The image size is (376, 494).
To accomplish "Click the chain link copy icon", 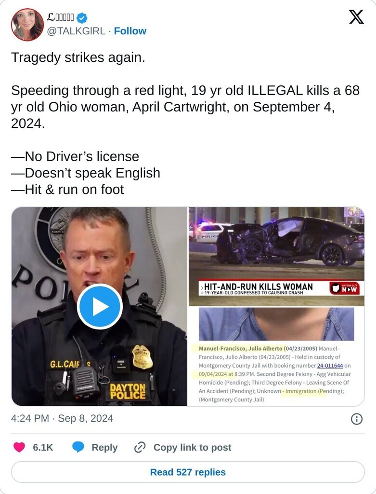I will 140,447.
